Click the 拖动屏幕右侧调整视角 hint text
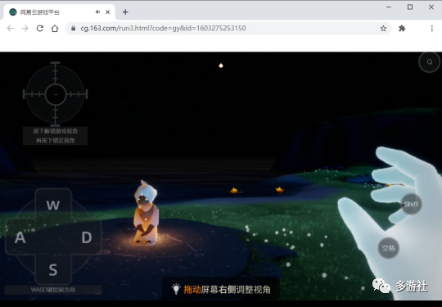The height and width of the screenshot is (307, 442). pyautogui.click(x=227, y=290)
